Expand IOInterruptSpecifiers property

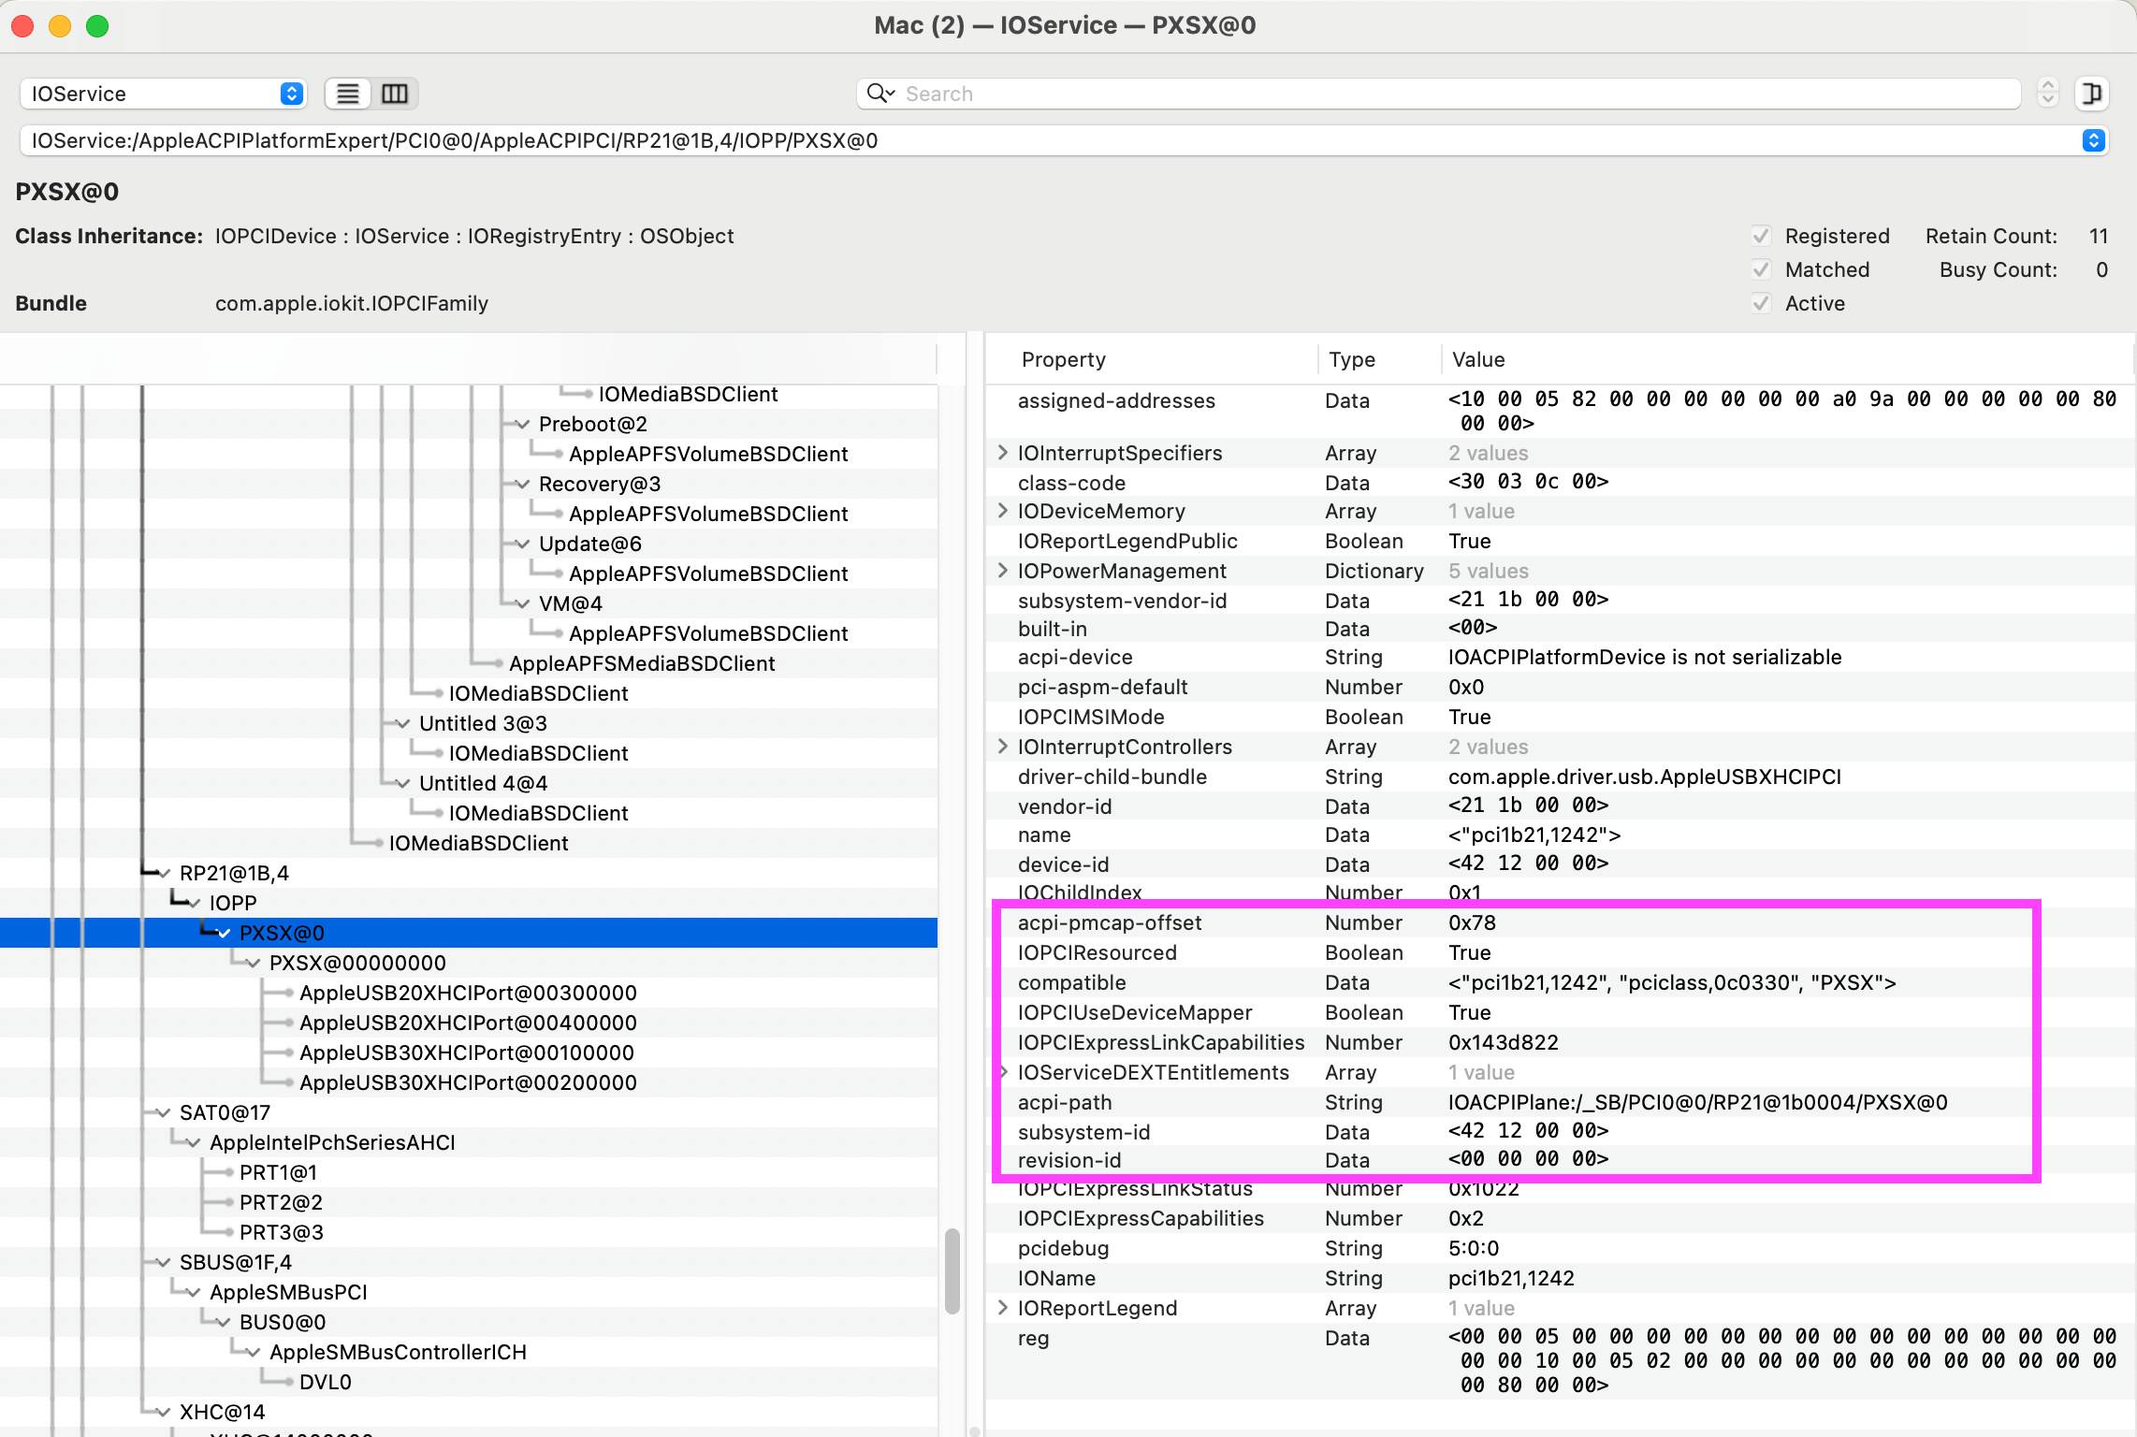1002,453
